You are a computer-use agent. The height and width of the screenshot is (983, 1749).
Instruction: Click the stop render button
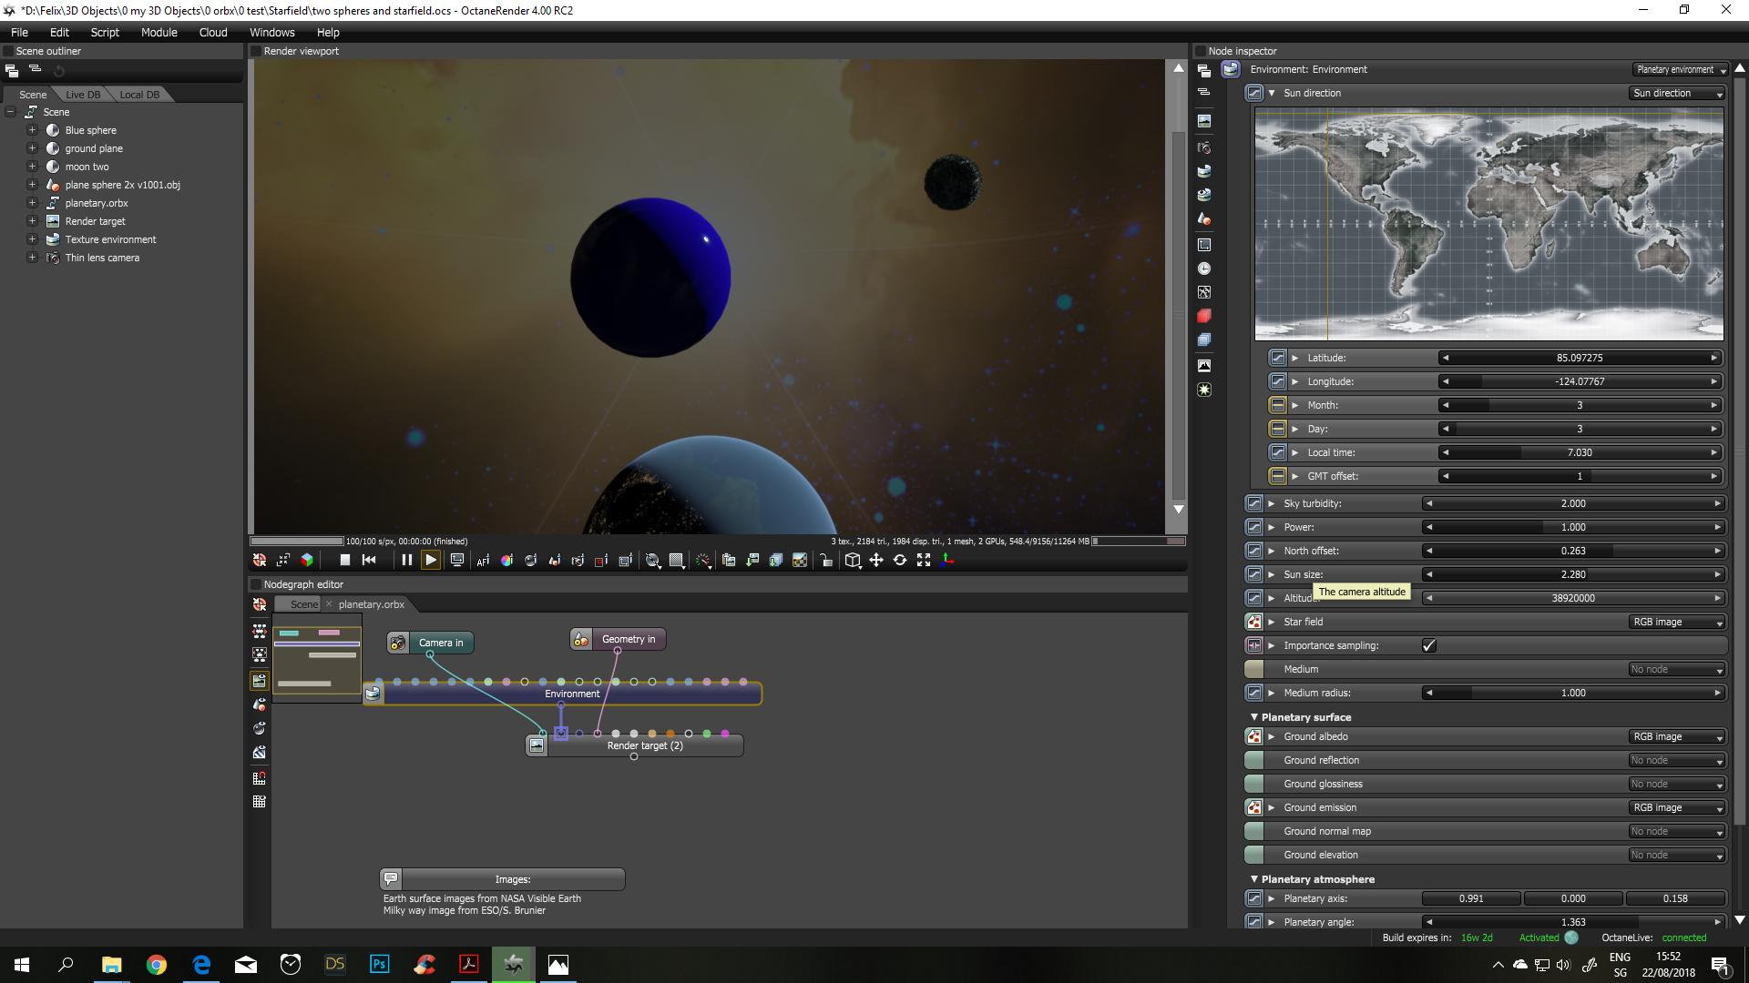(x=345, y=561)
